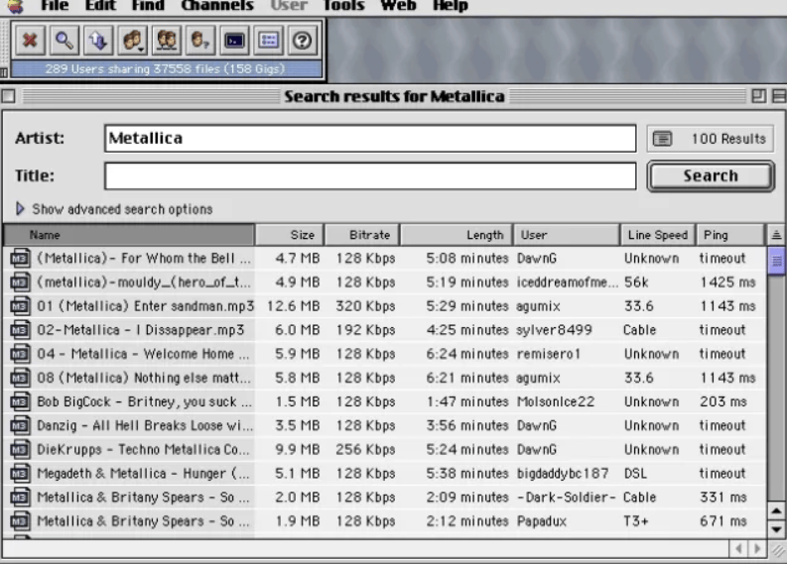The height and width of the screenshot is (564, 787).
Task: Open the Channels menu
Action: [x=217, y=6]
